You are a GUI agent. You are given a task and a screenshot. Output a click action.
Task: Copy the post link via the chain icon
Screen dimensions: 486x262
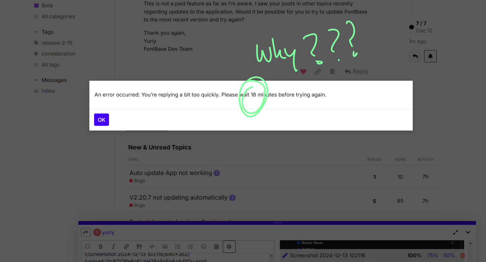pos(318,72)
